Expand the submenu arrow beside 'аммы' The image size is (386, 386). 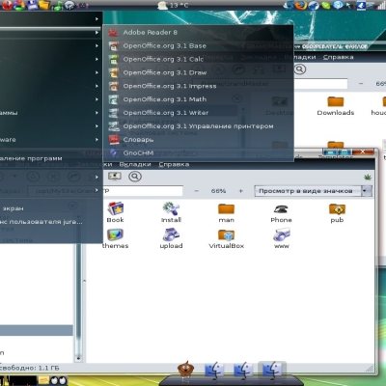pos(96,113)
